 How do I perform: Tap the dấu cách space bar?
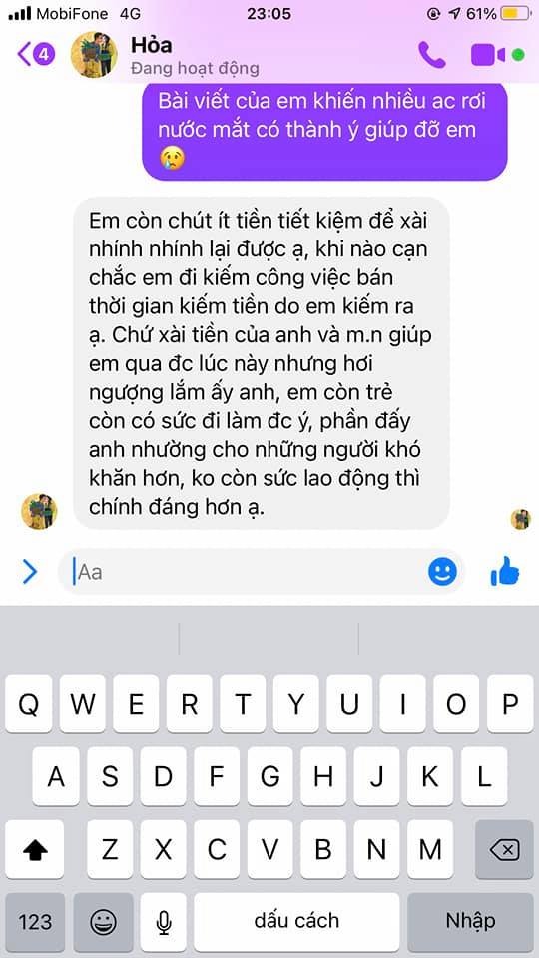(297, 921)
